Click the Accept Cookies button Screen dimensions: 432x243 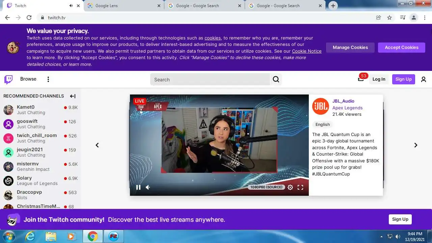402,48
